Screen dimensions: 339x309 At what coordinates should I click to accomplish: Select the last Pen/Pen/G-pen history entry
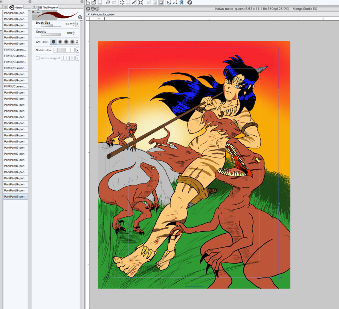point(15,197)
